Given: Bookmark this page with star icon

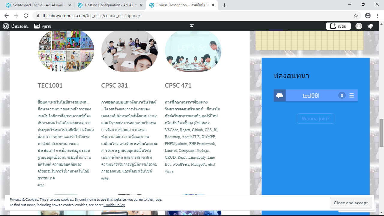Looking at the screenshot, I should (x=356, y=16).
